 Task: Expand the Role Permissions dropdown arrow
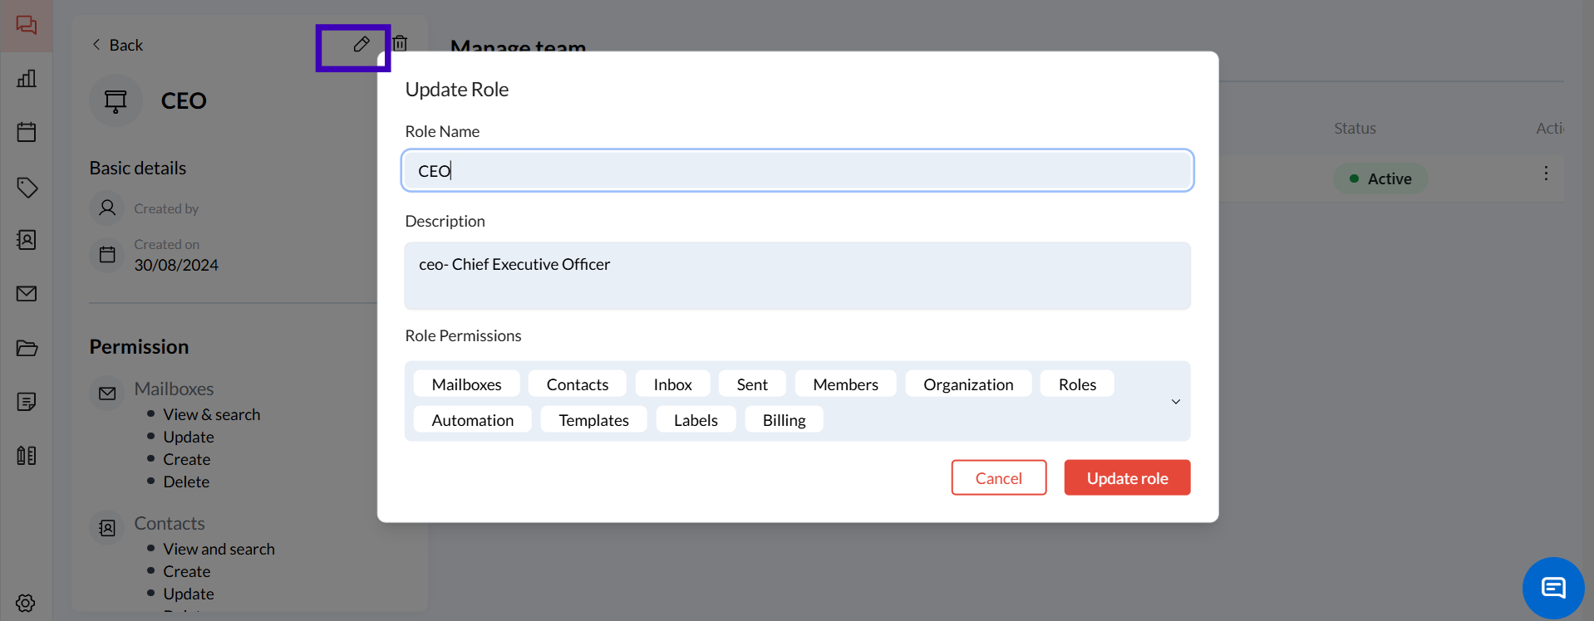click(1175, 402)
